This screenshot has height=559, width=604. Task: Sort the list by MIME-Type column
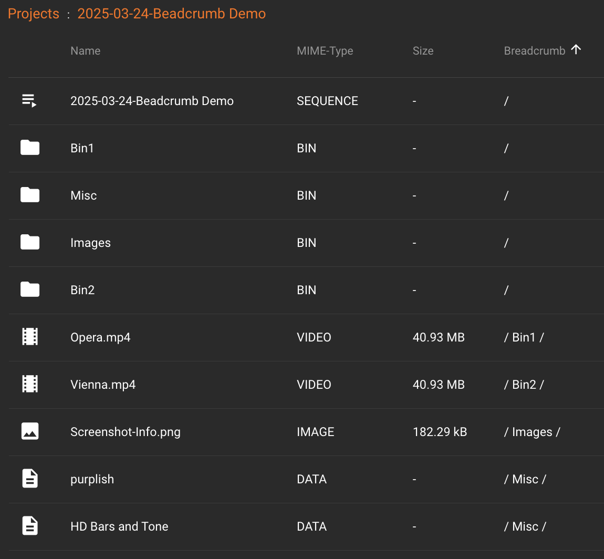[325, 51]
